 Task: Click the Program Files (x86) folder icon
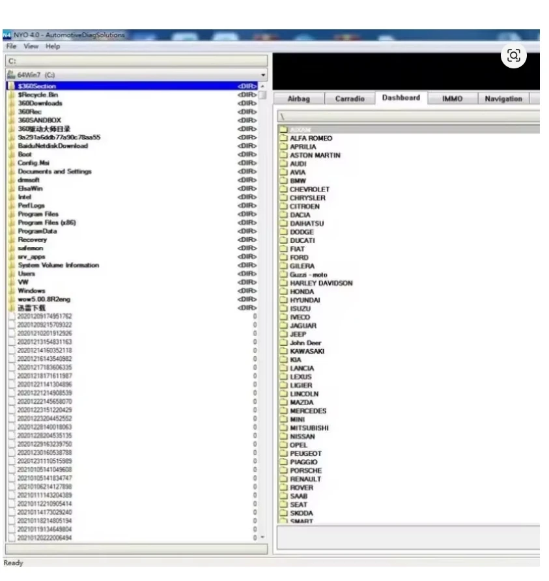click(12, 223)
